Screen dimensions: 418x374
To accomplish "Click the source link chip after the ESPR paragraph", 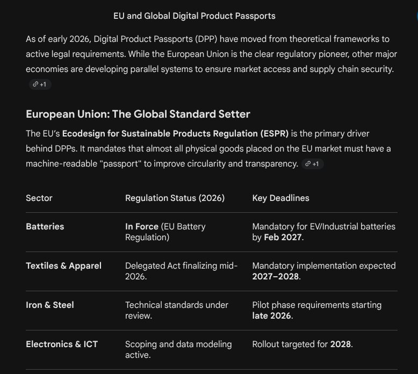I will [313, 164].
